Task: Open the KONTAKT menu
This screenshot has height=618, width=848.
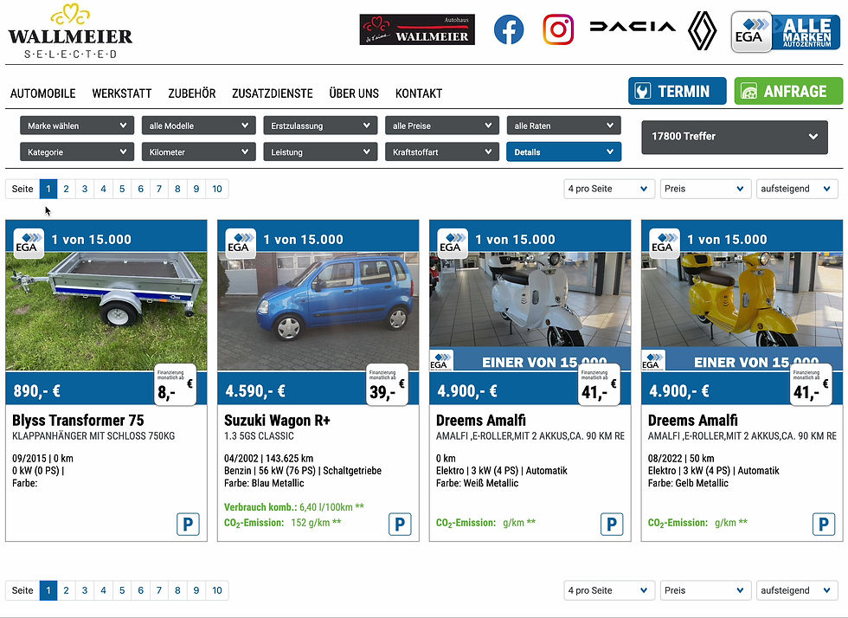Action: 419,93
